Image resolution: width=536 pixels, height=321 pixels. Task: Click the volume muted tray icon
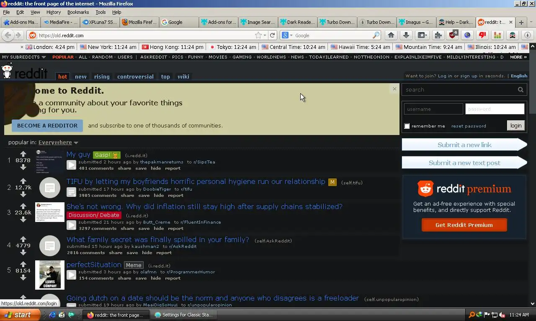502,315
